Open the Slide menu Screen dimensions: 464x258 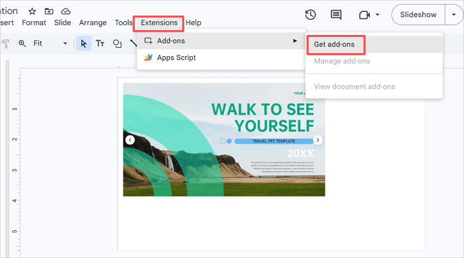coord(62,22)
